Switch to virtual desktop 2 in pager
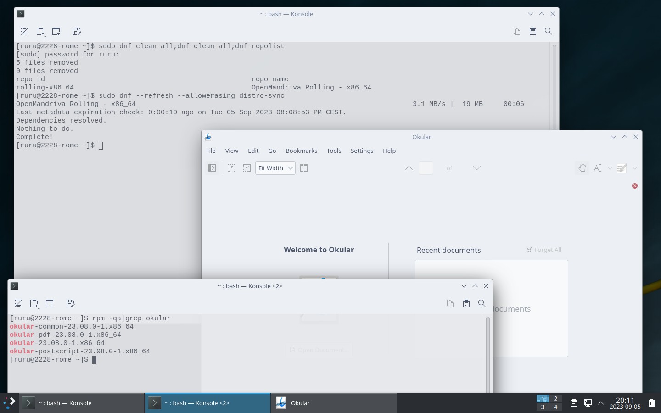661x413 pixels. tap(555, 399)
